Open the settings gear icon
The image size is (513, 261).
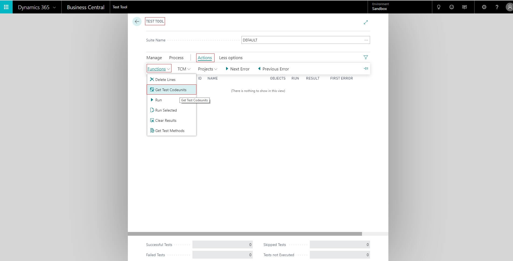[484, 7]
